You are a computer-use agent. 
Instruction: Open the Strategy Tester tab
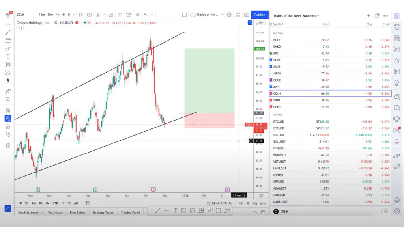[x=103, y=212]
